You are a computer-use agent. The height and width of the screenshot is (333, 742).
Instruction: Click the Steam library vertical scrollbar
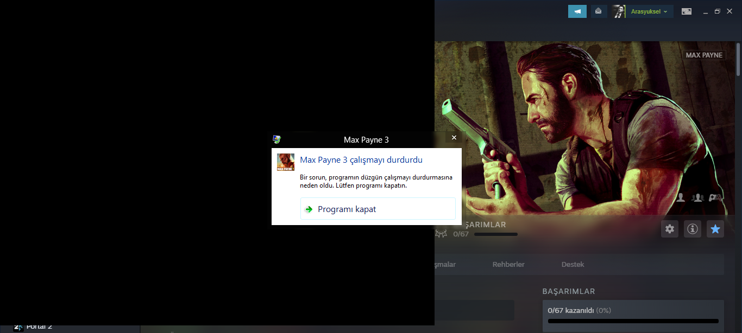tap(739, 59)
